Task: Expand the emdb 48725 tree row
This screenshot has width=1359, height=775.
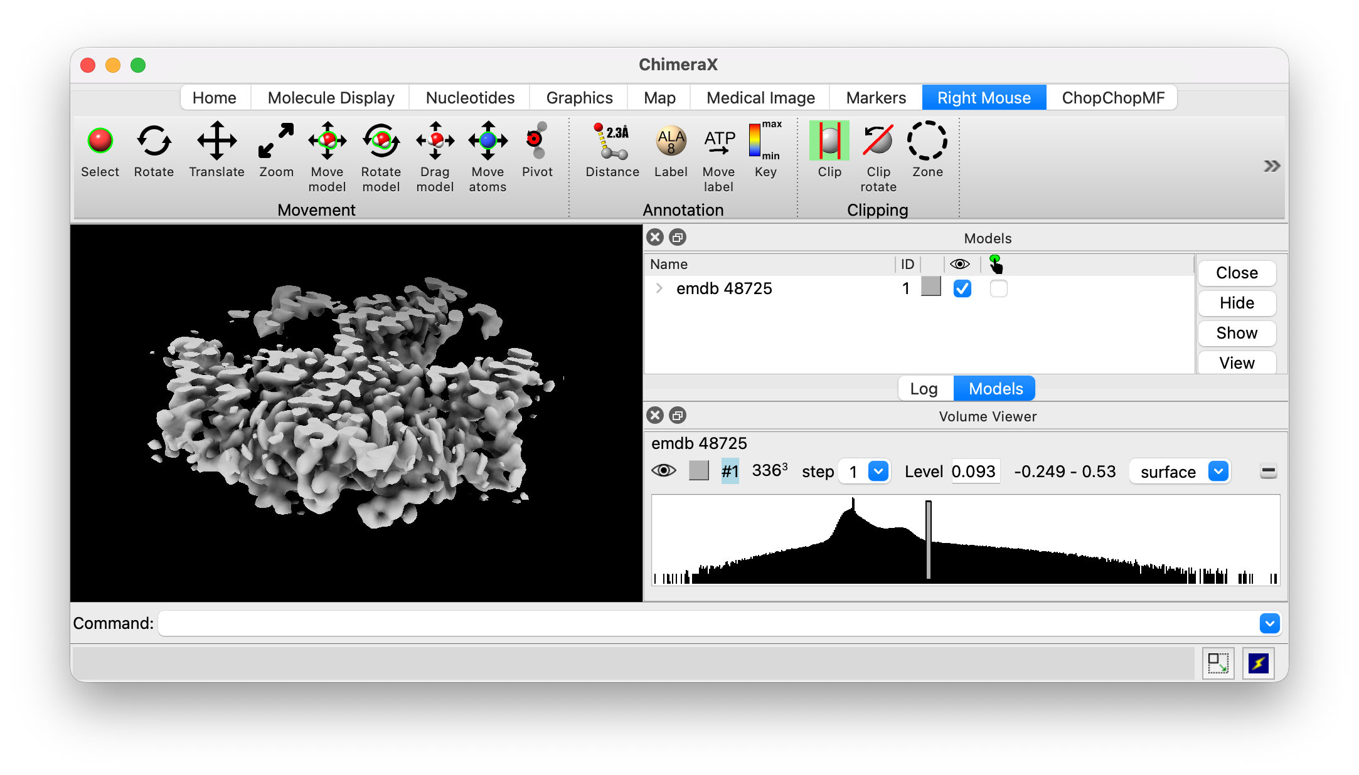Action: click(x=659, y=288)
